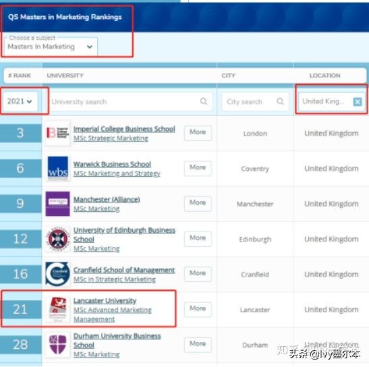The image size is (369, 367).
Task: Click rank number 12 cell
Action: click(21, 239)
